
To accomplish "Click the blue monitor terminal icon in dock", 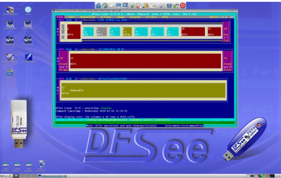I will [x=118, y=5].
